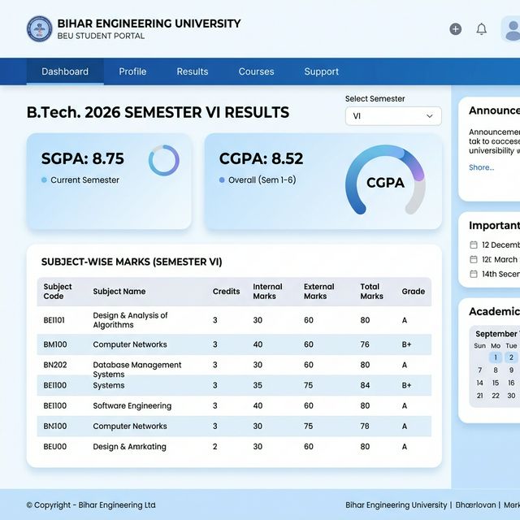The height and width of the screenshot is (520, 520).
Task: Select date 1 in September calendar
Action: [x=495, y=357]
